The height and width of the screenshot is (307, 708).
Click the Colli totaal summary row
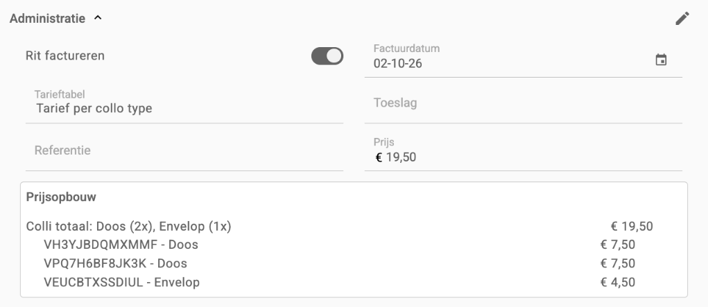point(340,226)
